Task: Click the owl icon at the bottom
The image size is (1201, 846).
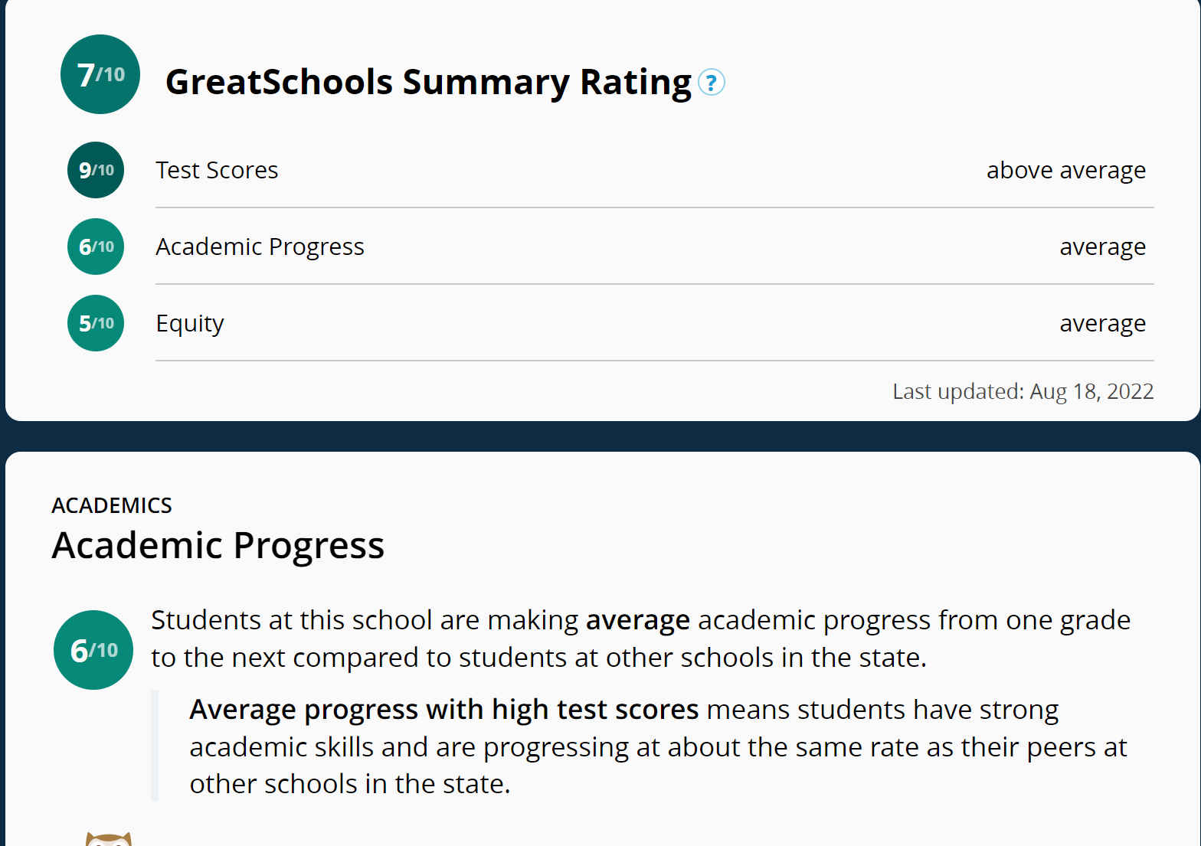Action: (x=108, y=839)
